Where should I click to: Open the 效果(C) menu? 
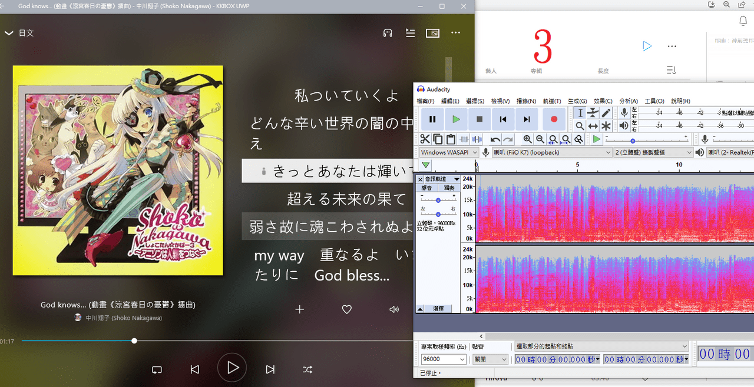coord(603,101)
